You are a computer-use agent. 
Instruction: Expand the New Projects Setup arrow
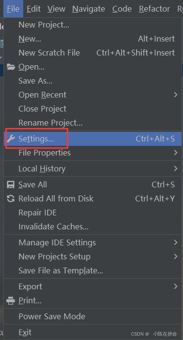(x=176, y=256)
